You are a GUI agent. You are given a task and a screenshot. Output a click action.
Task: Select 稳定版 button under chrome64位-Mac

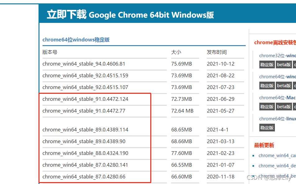click(x=267, y=107)
